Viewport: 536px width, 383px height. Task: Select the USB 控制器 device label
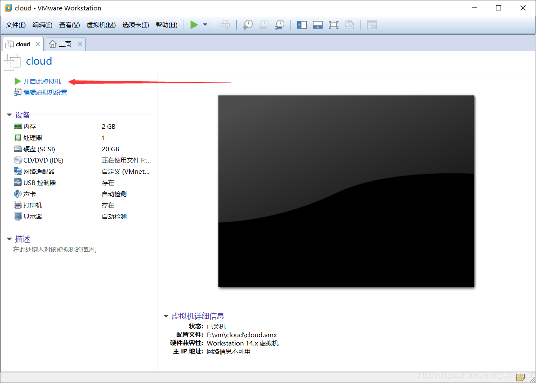click(x=40, y=183)
